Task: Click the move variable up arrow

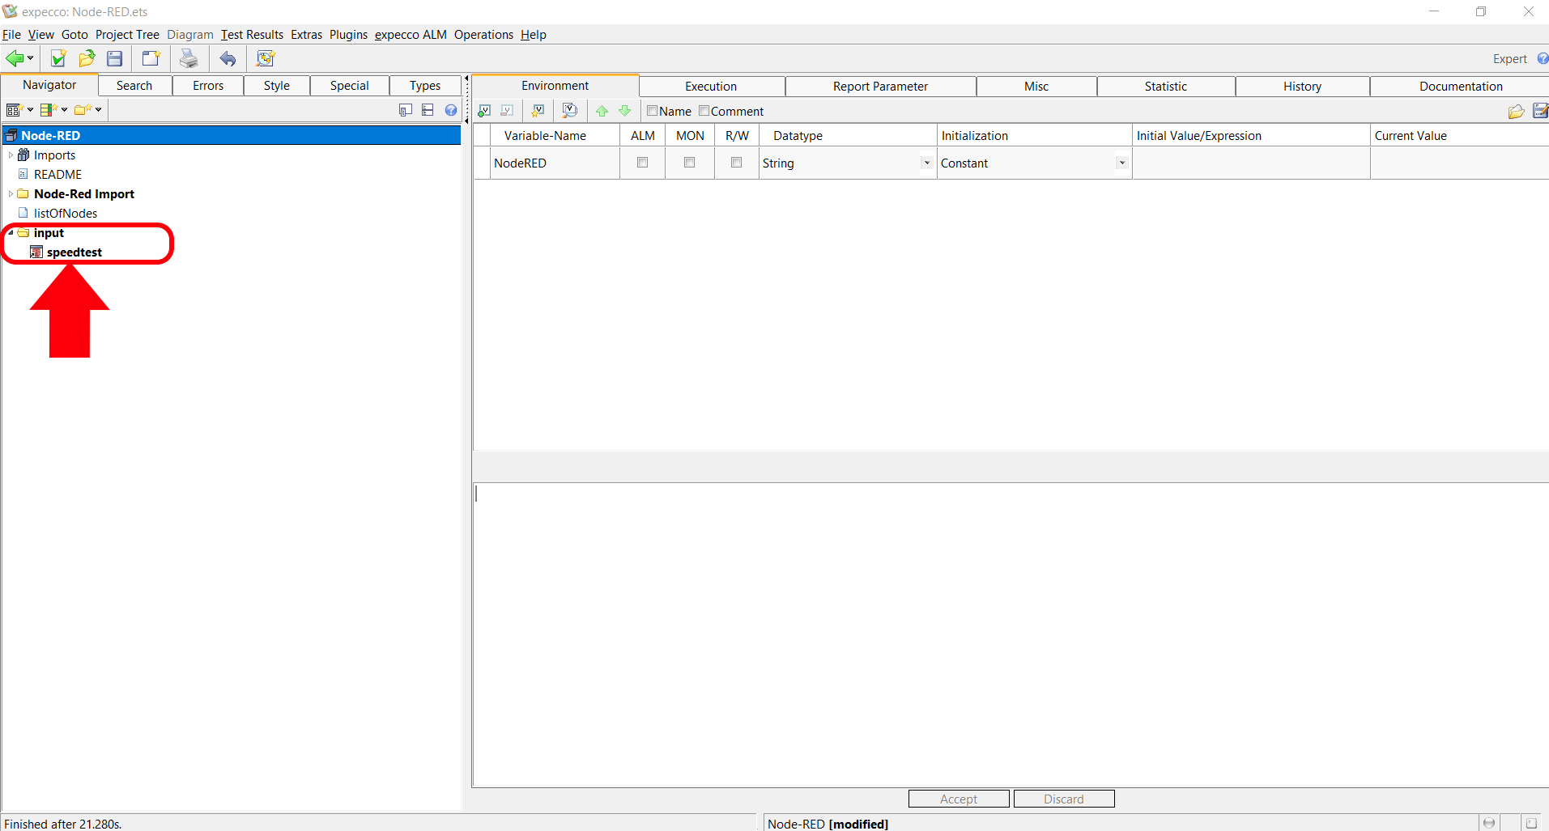Action: click(602, 111)
